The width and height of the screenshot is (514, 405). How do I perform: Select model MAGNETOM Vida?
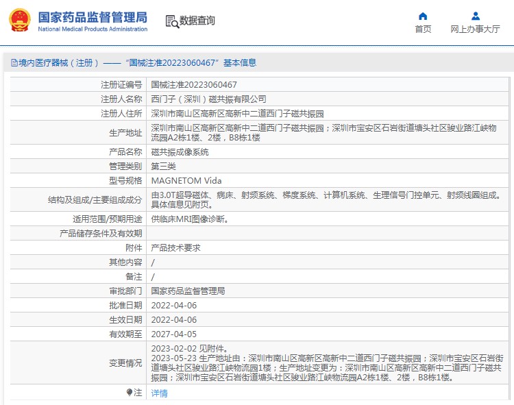186,181
